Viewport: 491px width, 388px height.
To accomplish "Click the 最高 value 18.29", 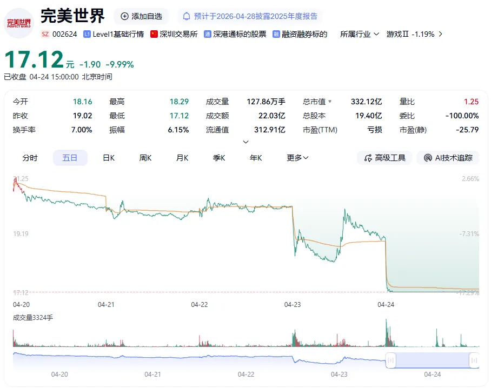I will pyautogui.click(x=179, y=102).
